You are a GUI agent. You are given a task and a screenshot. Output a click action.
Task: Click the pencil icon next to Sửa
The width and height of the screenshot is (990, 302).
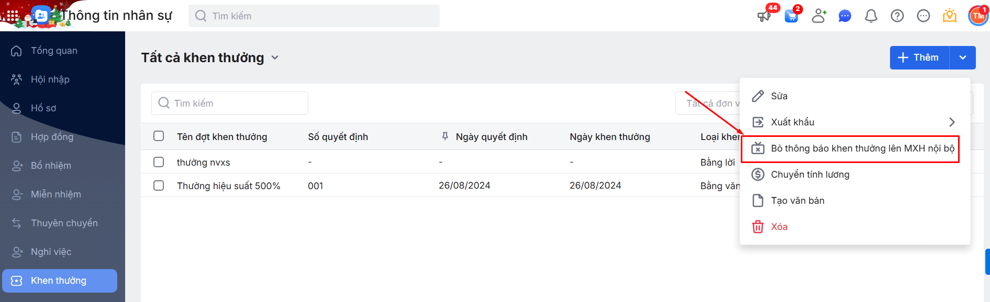(x=758, y=96)
